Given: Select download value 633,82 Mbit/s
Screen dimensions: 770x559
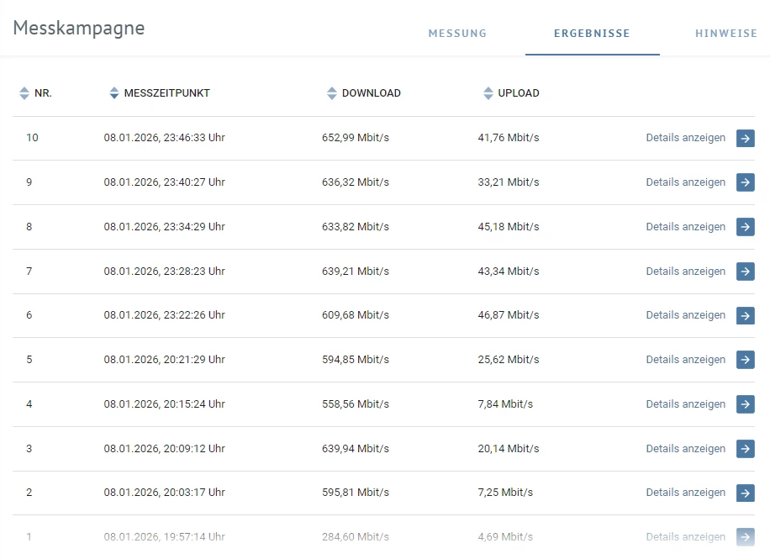Looking at the screenshot, I should tap(356, 227).
